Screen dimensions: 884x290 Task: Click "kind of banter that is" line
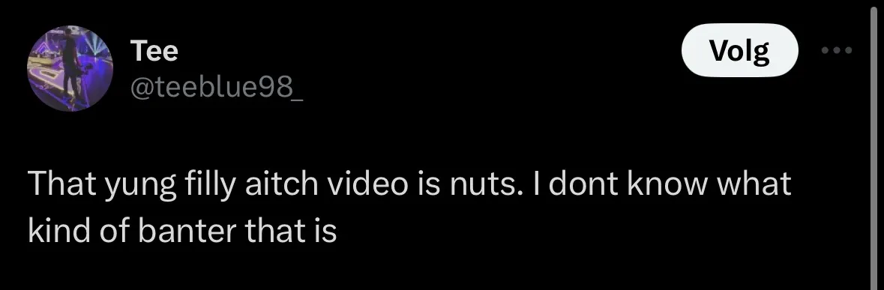tap(182, 230)
